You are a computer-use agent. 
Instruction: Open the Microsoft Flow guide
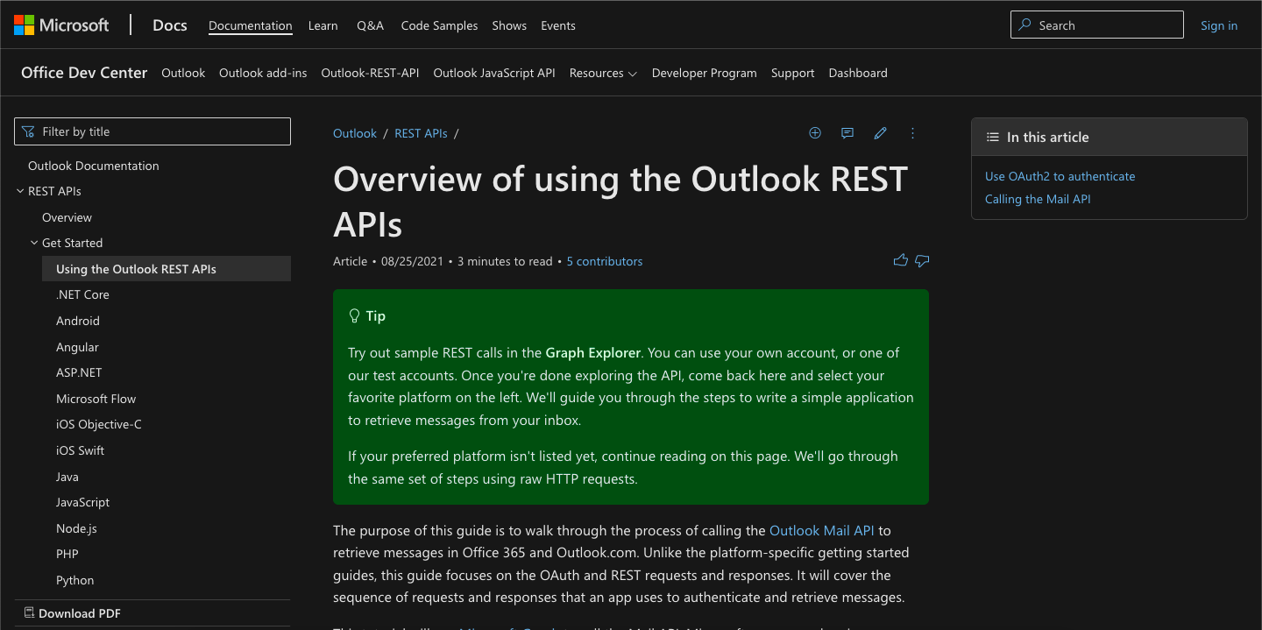[x=96, y=399]
